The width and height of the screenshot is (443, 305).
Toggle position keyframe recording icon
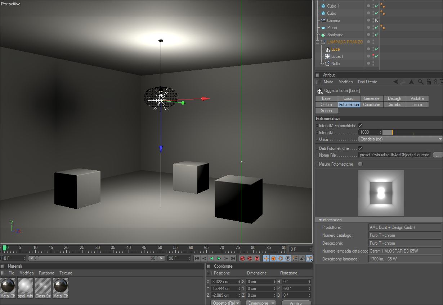tap(266, 258)
